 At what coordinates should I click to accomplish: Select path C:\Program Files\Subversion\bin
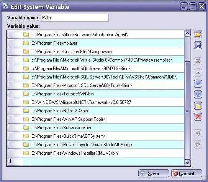point(107,128)
